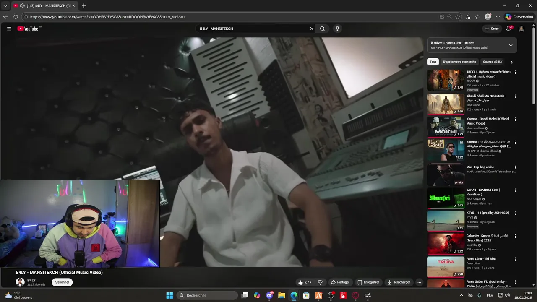The image size is (537, 302).
Task: Open Edge settings and more menu
Action: pyautogui.click(x=498, y=17)
